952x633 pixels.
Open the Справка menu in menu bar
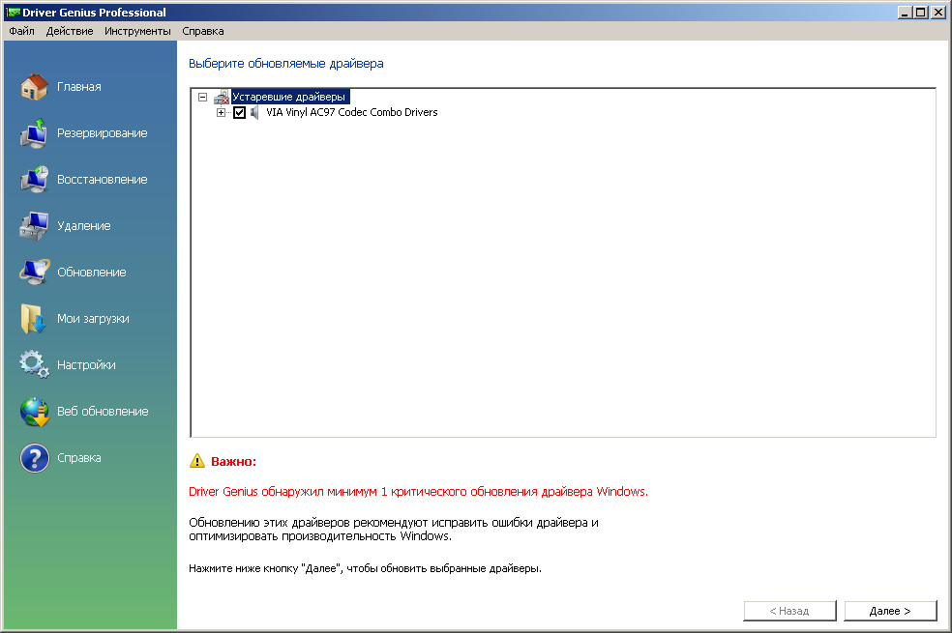[203, 31]
